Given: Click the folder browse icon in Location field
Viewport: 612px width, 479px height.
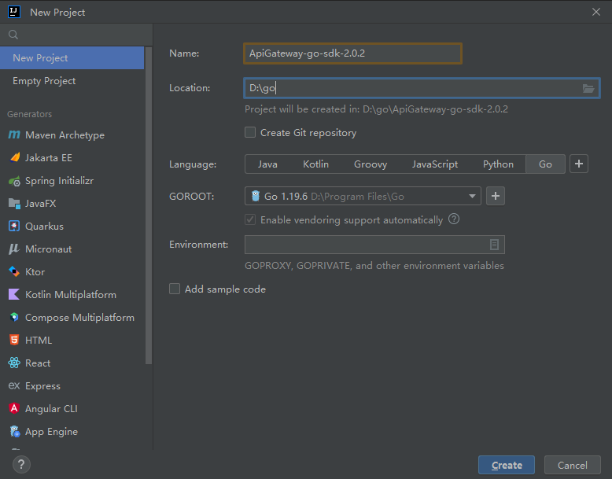Looking at the screenshot, I should [x=588, y=88].
